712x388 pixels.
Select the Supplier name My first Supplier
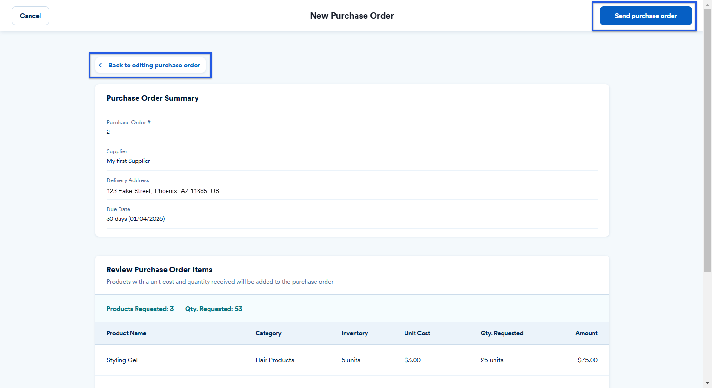[x=128, y=161]
